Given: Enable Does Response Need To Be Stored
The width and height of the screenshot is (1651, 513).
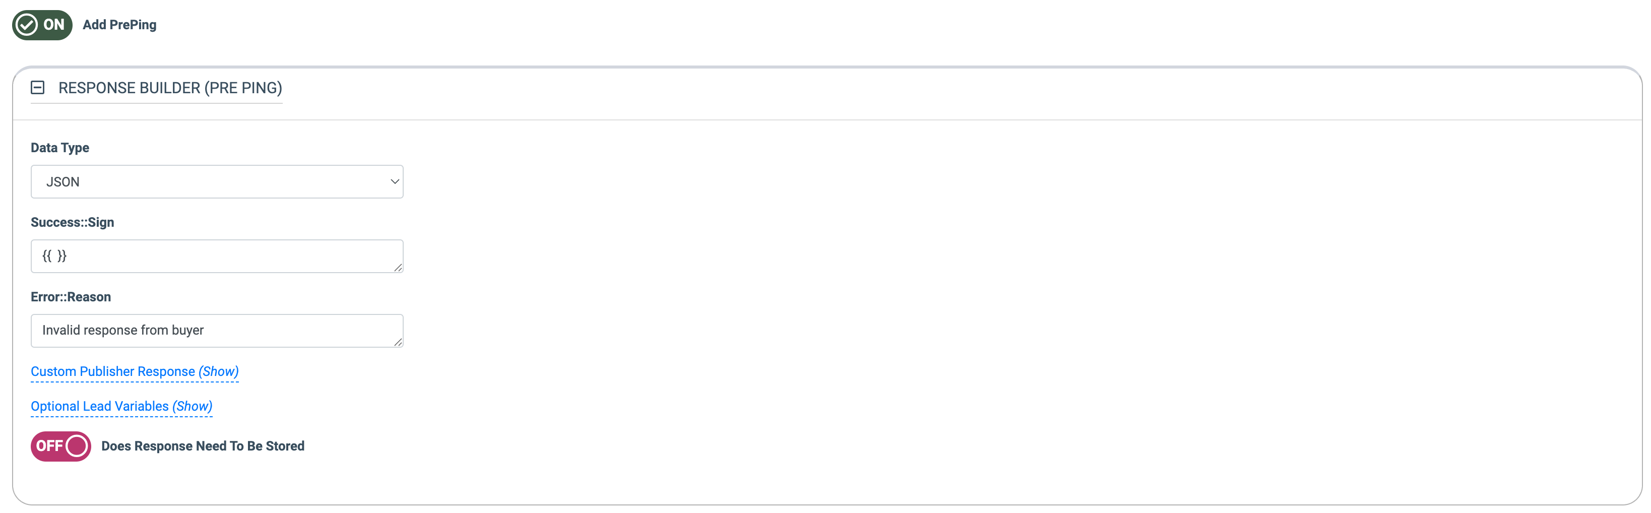Looking at the screenshot, I should click(x=61, y=445).
